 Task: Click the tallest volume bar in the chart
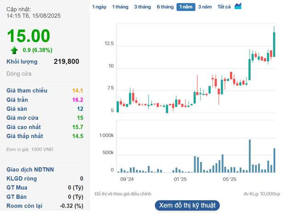click(250, 156)
